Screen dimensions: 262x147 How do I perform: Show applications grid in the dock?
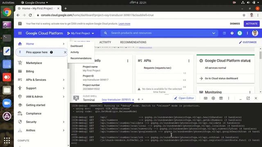point(7,140)
